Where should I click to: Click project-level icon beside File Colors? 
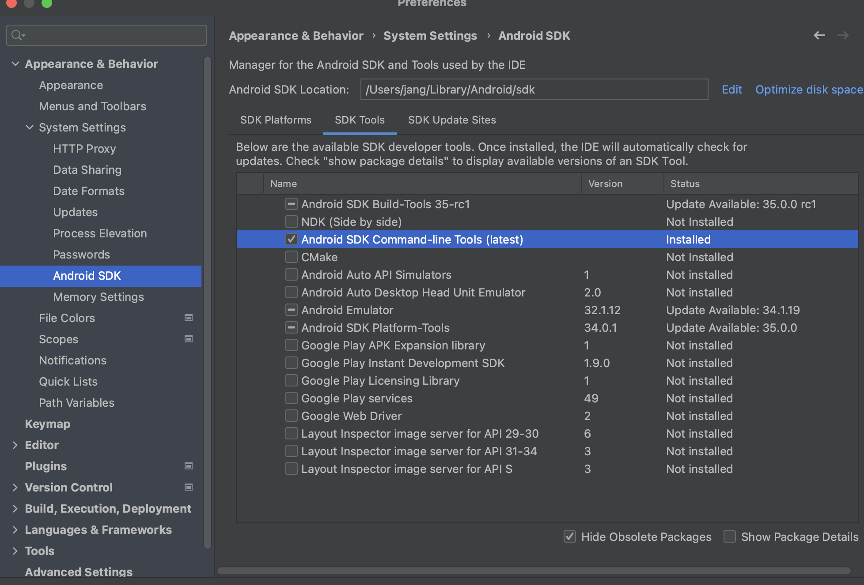pos(189,318)
